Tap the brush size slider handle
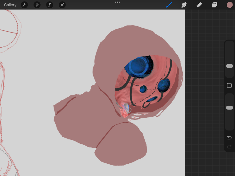Image resolution: width=235 pixels, height=176 pixels. tap(229, 66)
